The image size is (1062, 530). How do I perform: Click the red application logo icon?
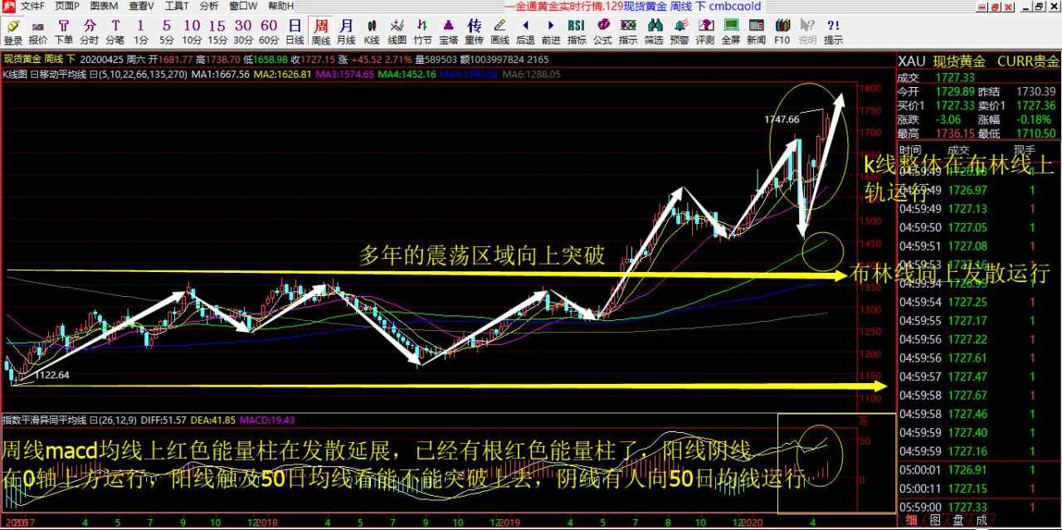click(x=8, y=6)
